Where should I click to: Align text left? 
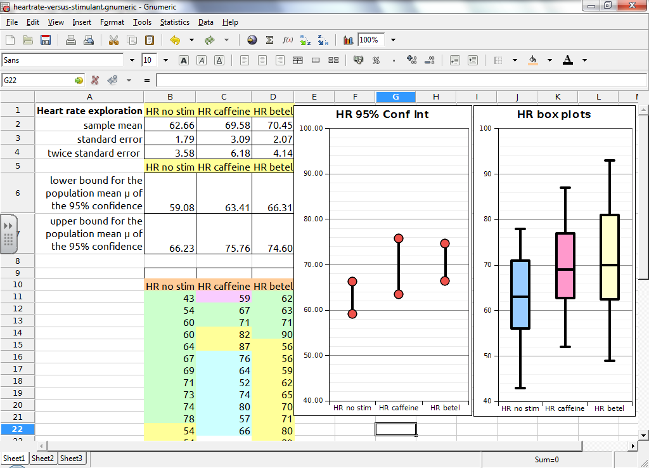click(245, 60)
